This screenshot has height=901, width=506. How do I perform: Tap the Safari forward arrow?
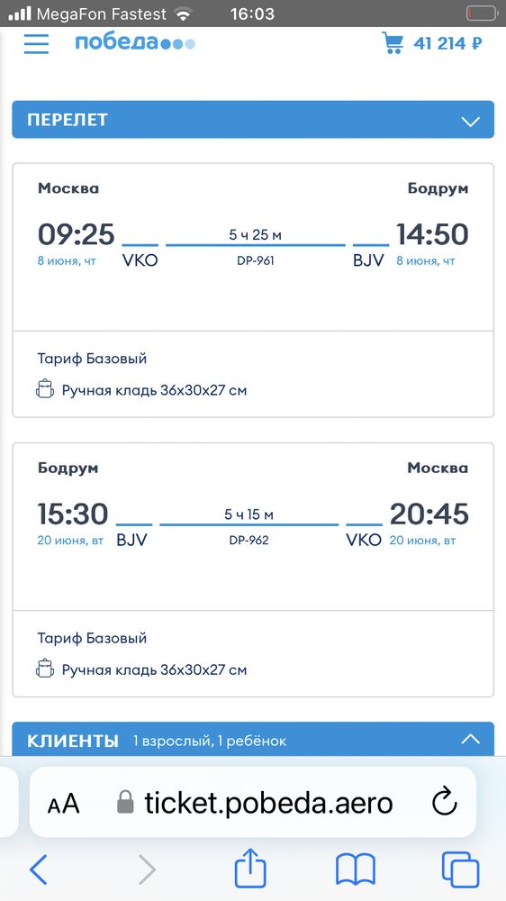click(147, 869)
